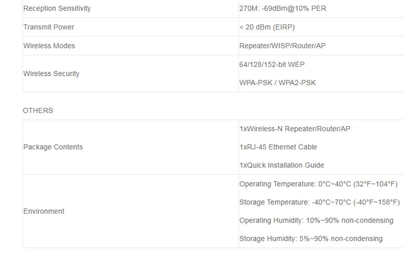Image resolution: width=411 pixels, height=263 pixels.
Task: Select the 1xWireless-N Repeater/Router/AP item
Action: pyautogui.click(x=294, y=129)
